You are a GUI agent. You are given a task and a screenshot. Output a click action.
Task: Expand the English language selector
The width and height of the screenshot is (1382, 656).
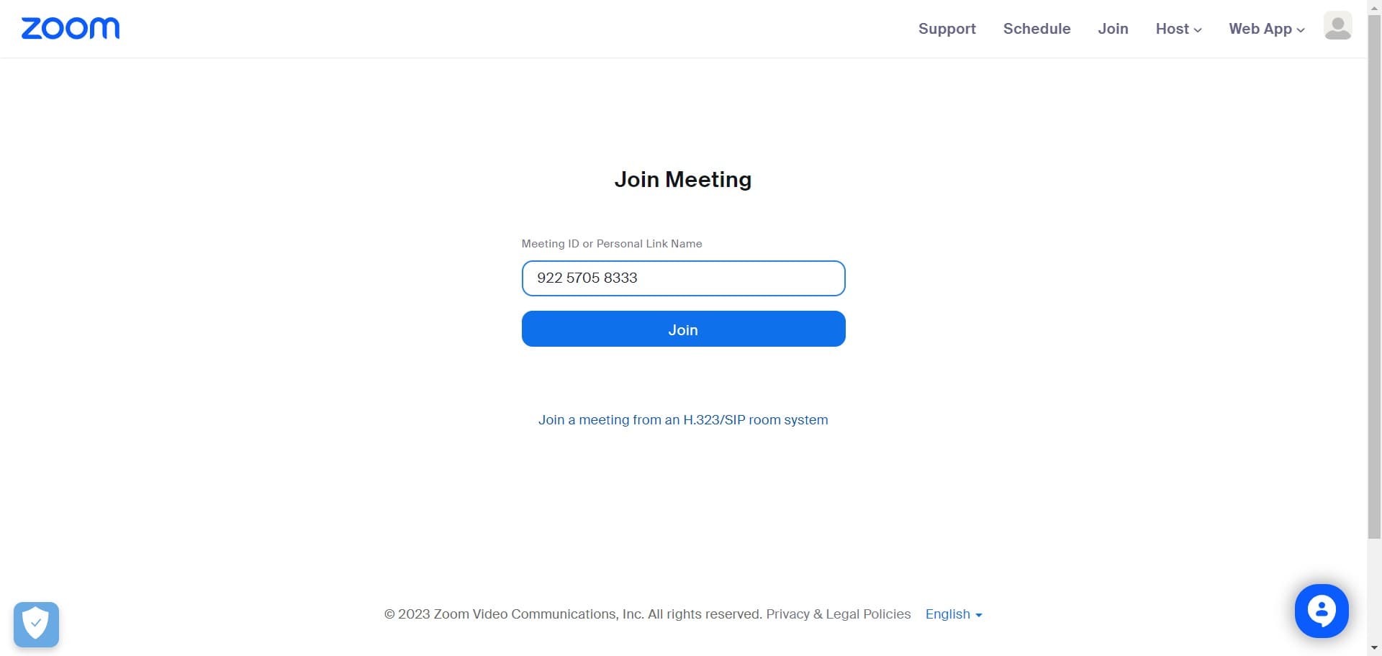953,614
